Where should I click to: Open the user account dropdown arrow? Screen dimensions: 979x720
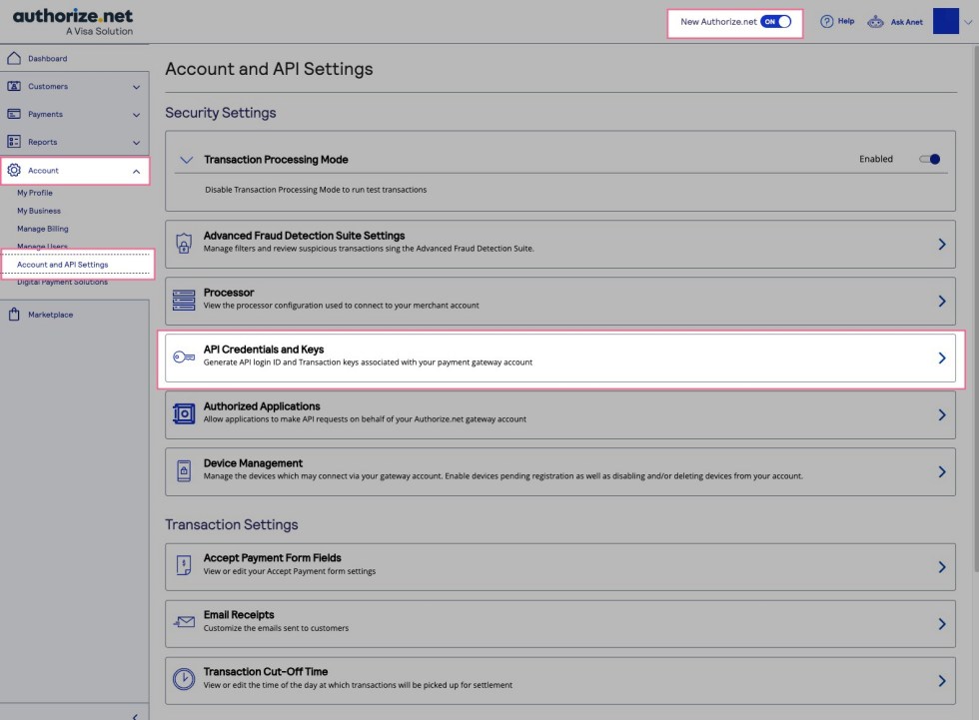click(x=967, y=21)
